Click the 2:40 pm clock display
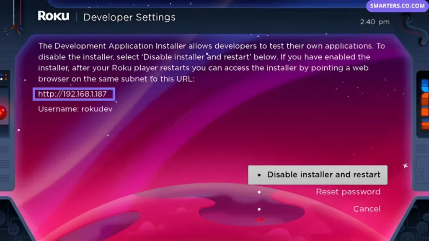 pos(375,22)
